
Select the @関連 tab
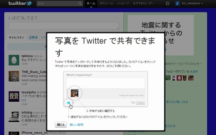coord(33,37)
